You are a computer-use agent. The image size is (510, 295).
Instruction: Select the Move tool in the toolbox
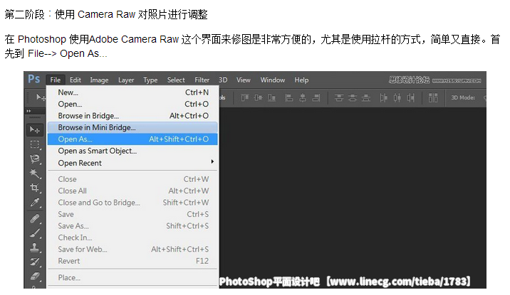click(x=34, y=130)
